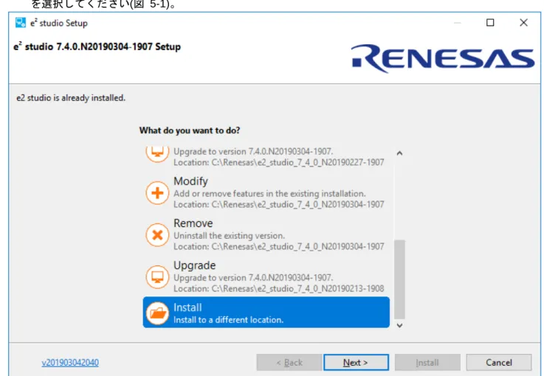544x376 pixels.
Task: Click the orange X Remove icon
Action: point(157,235)
